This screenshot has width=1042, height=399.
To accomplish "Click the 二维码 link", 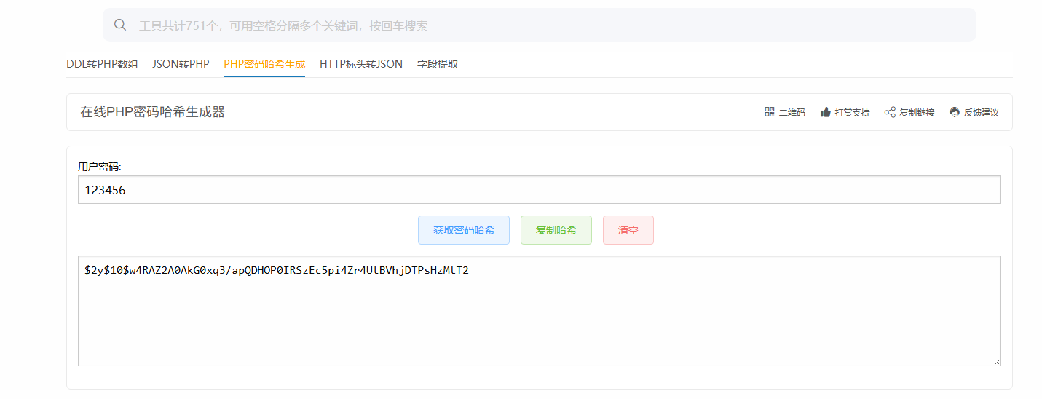I will pyautogui.click(x=785, y=112).
